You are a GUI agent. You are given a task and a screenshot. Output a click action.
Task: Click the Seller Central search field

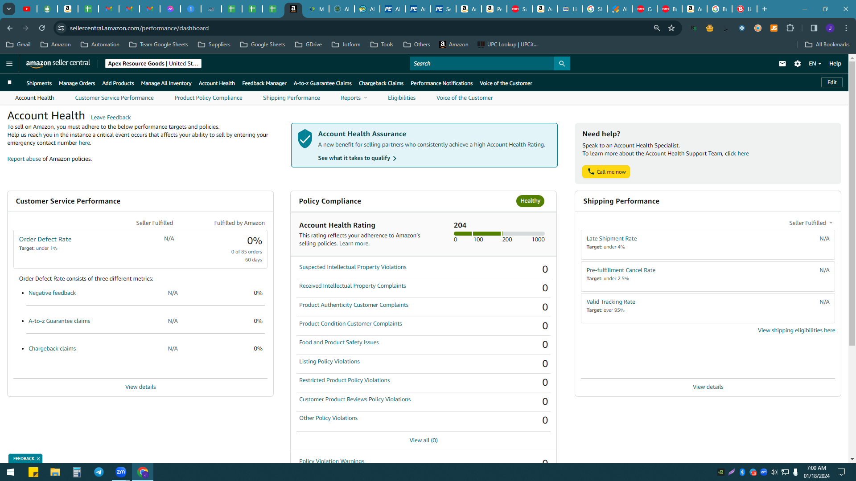pos(481,64)
